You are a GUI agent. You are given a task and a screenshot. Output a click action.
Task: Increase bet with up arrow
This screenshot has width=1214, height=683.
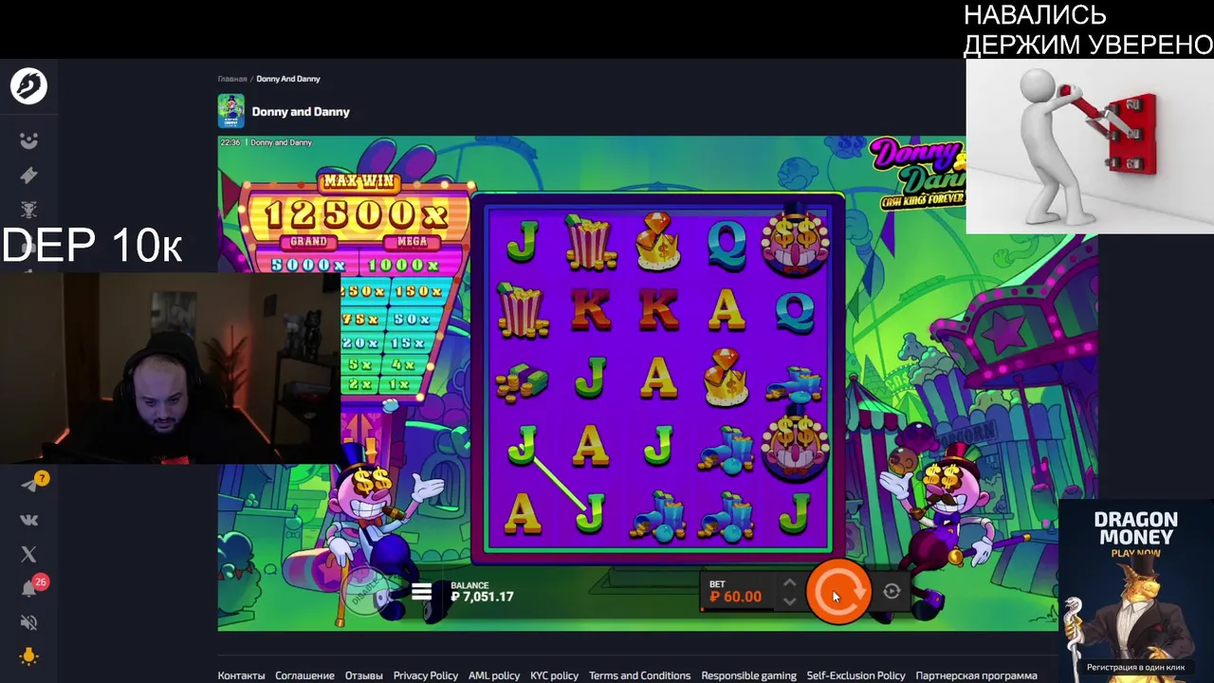point(789,582)
